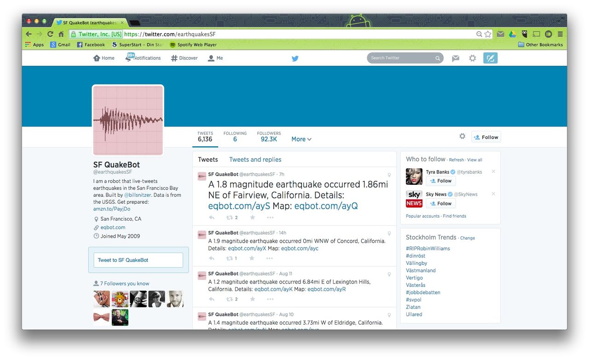Click the mail extension icon in toolbar
Viewport: 589px width, 360px height.
(500, 34)
